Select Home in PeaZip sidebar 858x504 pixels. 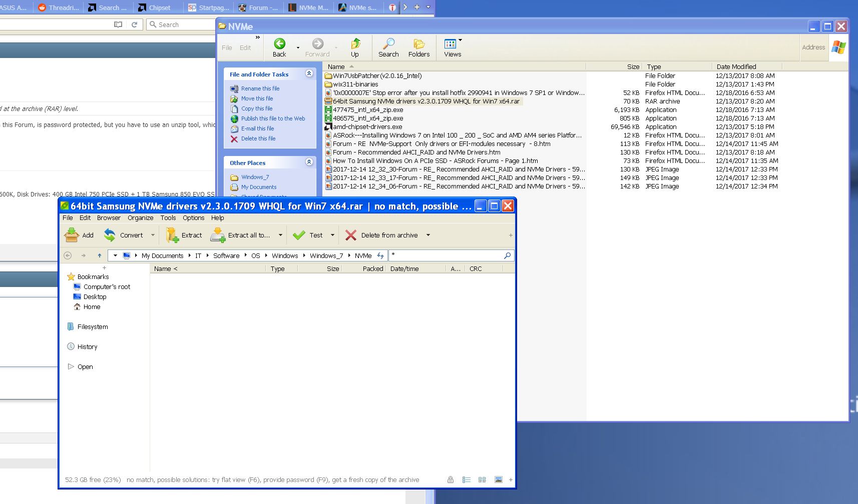click(87, 306)
